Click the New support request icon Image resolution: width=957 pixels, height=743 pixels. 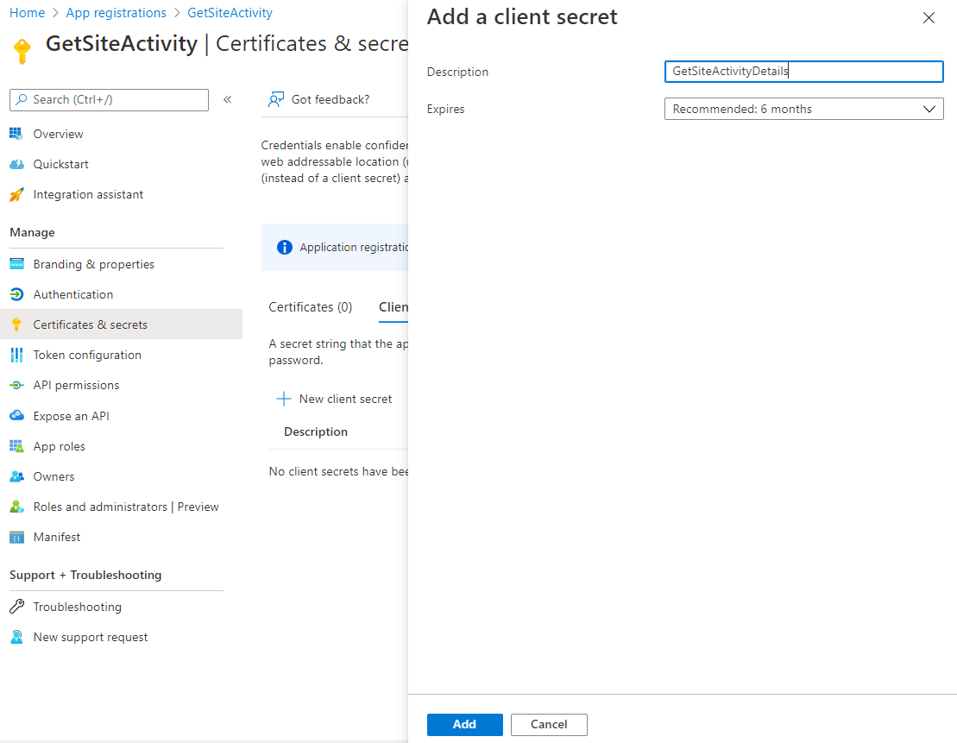(x=16, y=638)
